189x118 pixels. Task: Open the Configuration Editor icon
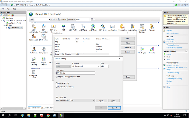[x=34, y=74]
